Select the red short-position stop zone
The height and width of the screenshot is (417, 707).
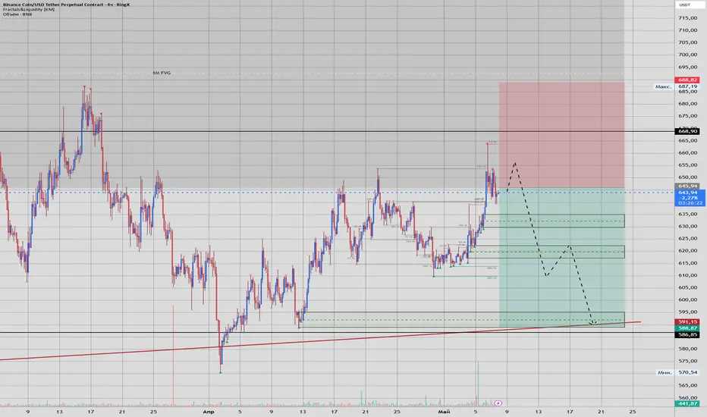[x=562, y=134]
